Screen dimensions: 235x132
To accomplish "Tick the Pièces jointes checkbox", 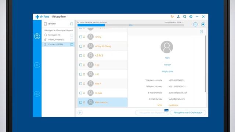I will (72, 40).
